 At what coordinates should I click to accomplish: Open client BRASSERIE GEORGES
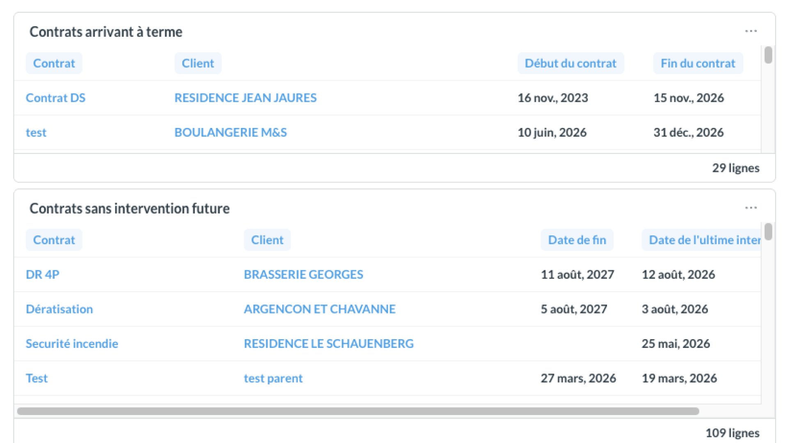tap(303, 274)
